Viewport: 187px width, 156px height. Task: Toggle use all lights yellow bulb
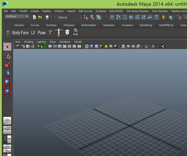106,46
